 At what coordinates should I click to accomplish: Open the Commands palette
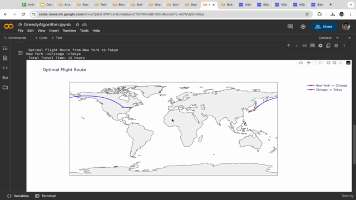(x=15, y=38)
